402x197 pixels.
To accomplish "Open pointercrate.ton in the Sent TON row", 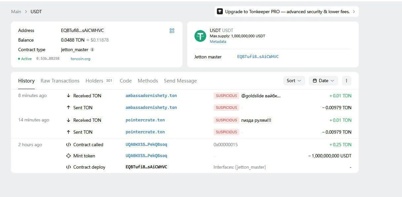I will tap(145, 132).
